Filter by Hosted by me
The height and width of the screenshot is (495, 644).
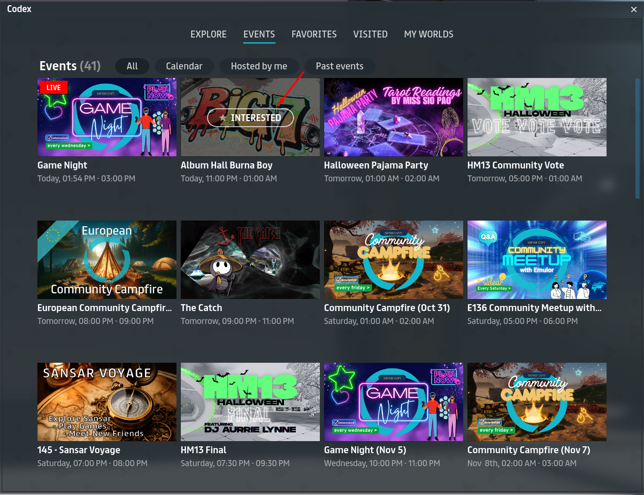pyautogui.click(x=259, y=66)
